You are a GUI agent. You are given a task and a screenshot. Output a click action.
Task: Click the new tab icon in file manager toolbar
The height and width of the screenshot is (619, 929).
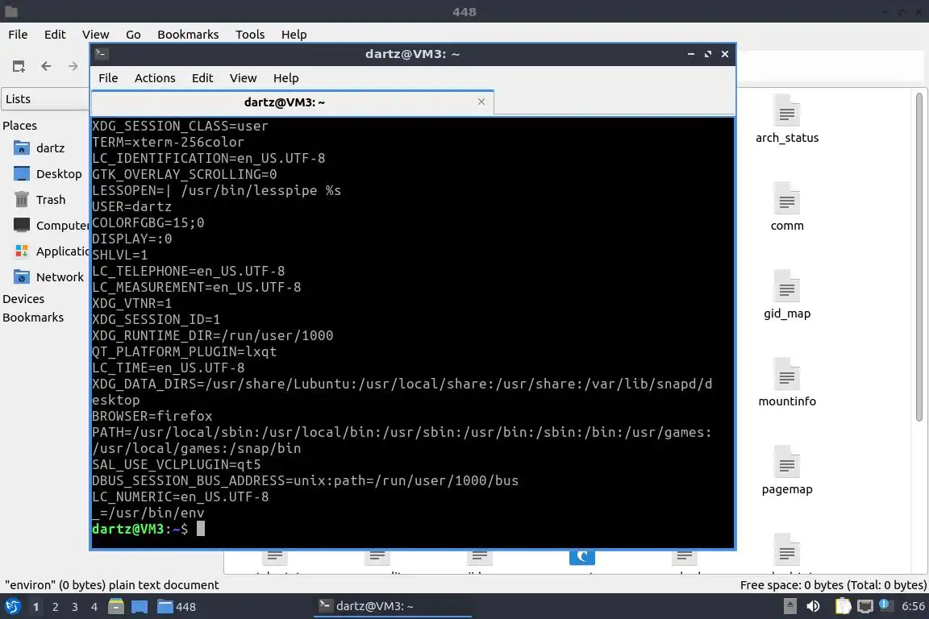click(19, 66)
